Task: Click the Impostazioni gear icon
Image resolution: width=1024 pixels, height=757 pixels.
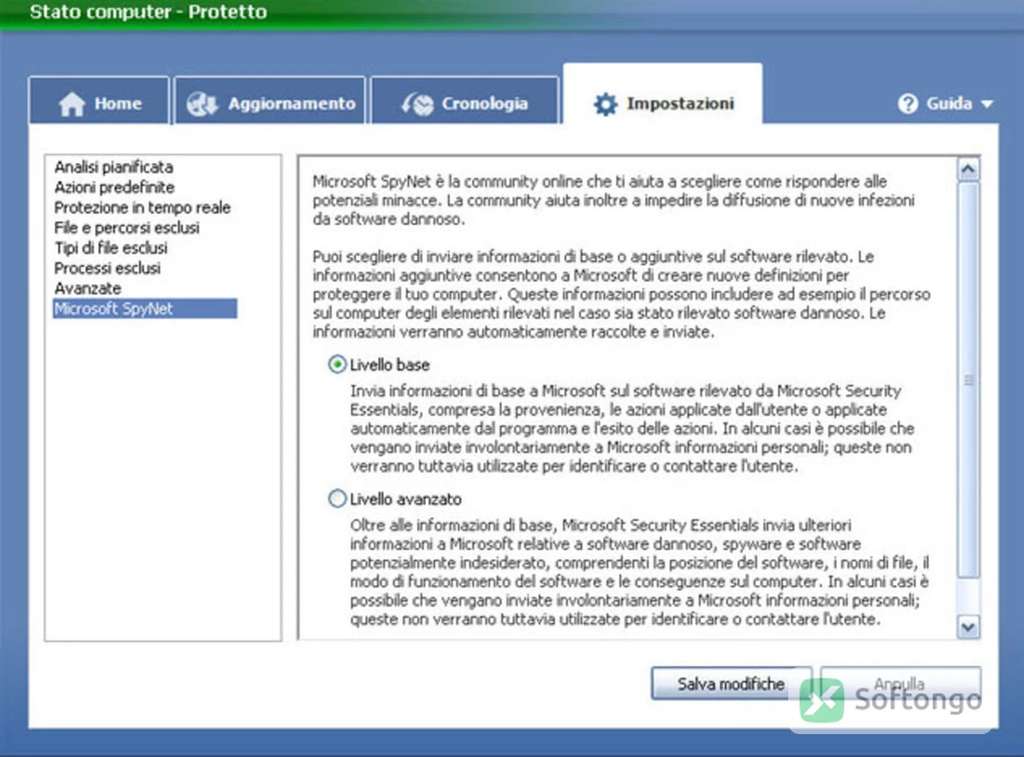Action: pyautogui.click(x=605, y=103)
